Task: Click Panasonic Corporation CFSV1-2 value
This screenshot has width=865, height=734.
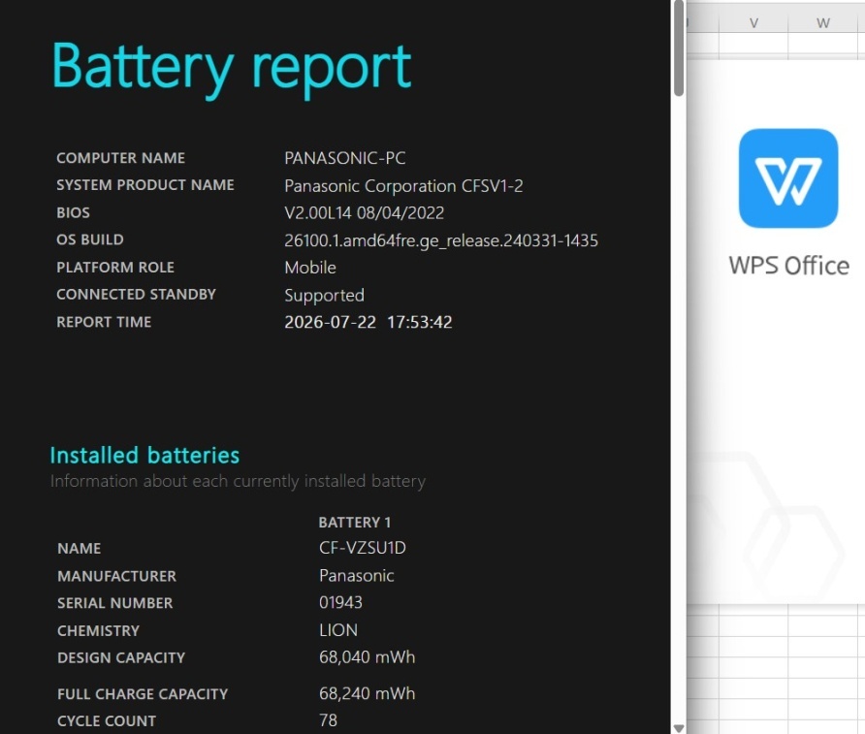Action: (x=403, y=186)
